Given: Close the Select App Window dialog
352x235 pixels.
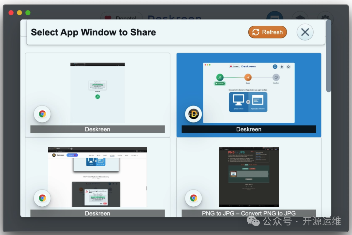Looking at the screenshot, I should click(305, 32).
